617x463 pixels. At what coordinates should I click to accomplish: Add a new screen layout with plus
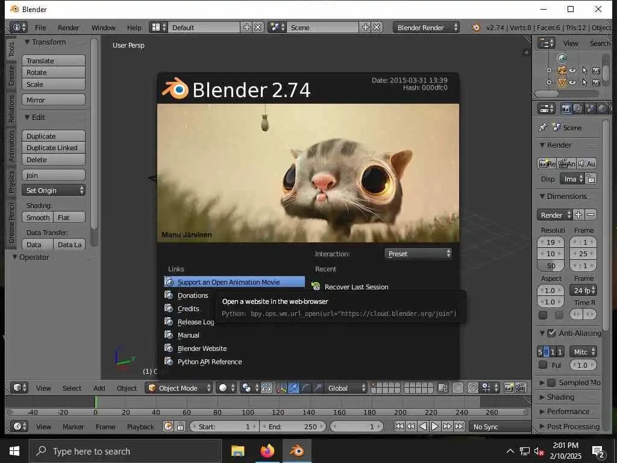tap(246, 27)
